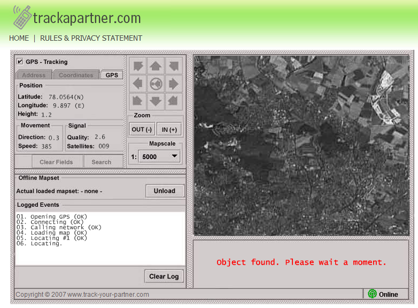Screen dimensions: 418x308
Task: Click log entry '04. Loading map (OK)'
Action: 52,232
